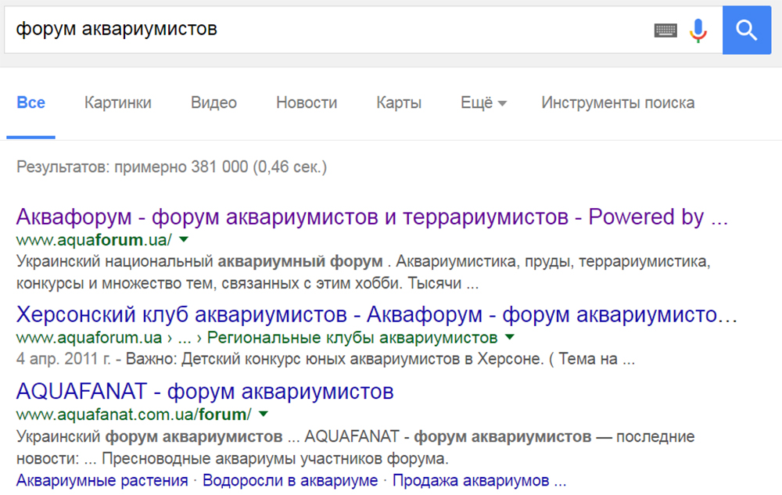
Task: Select the Все tab
Action: click(31, 103)
